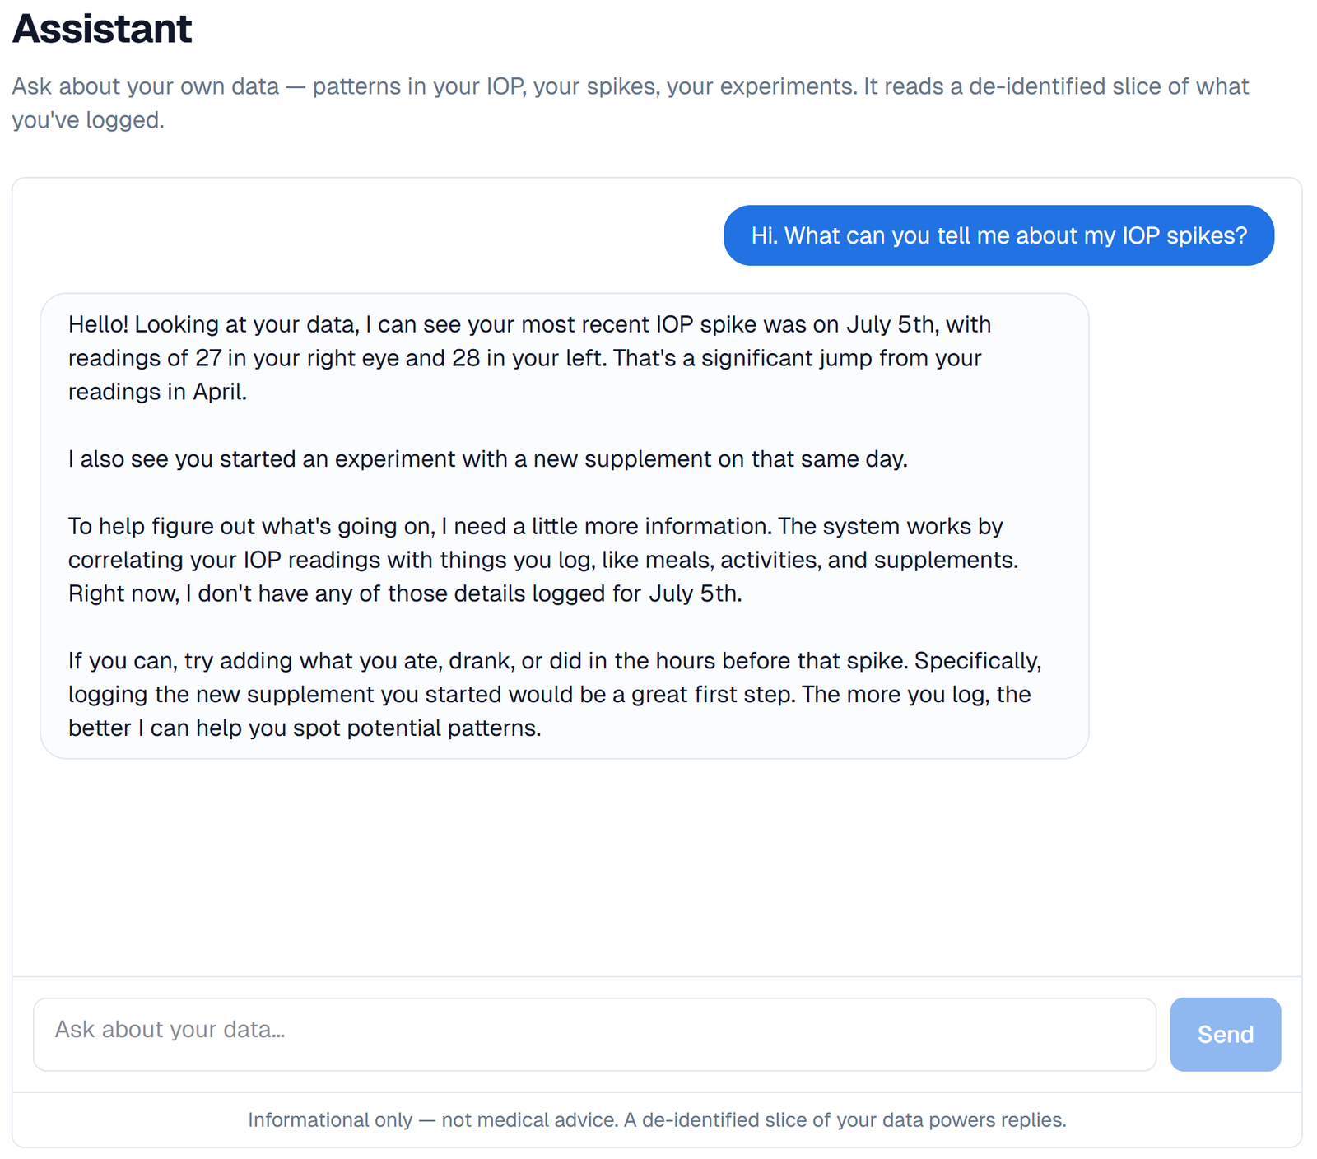Screen dimensions: 1317x1159
Task: Select the user's IOP spikes question bubble
Action: pos(998,235)
